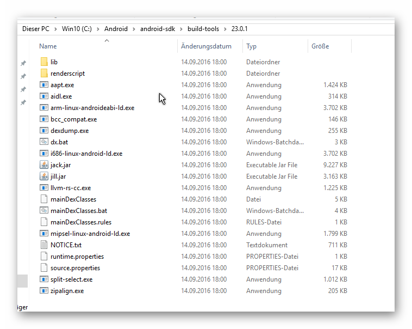Click the zipalign.exe application icon
The image size is (412, 329).
[44, 291]
